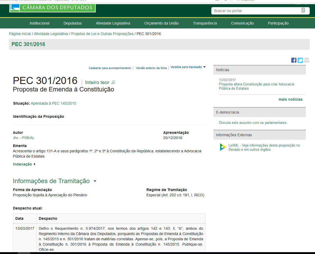Click author link Jhc - PSB/AL
Image resolution: width=315 pixels, height=254 pixels.
tap(24, 138)
